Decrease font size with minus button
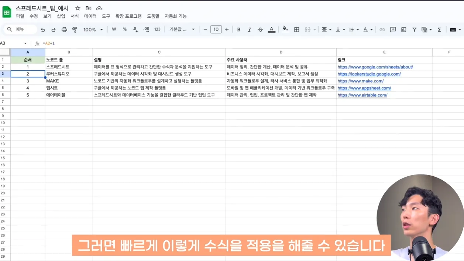 pos(205,29)
